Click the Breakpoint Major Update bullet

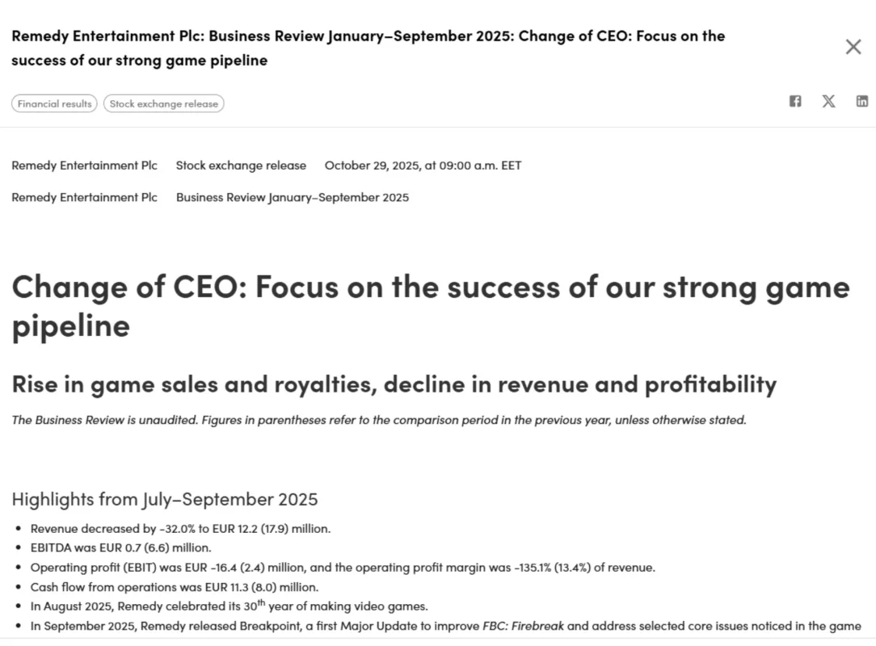(445, 626)
